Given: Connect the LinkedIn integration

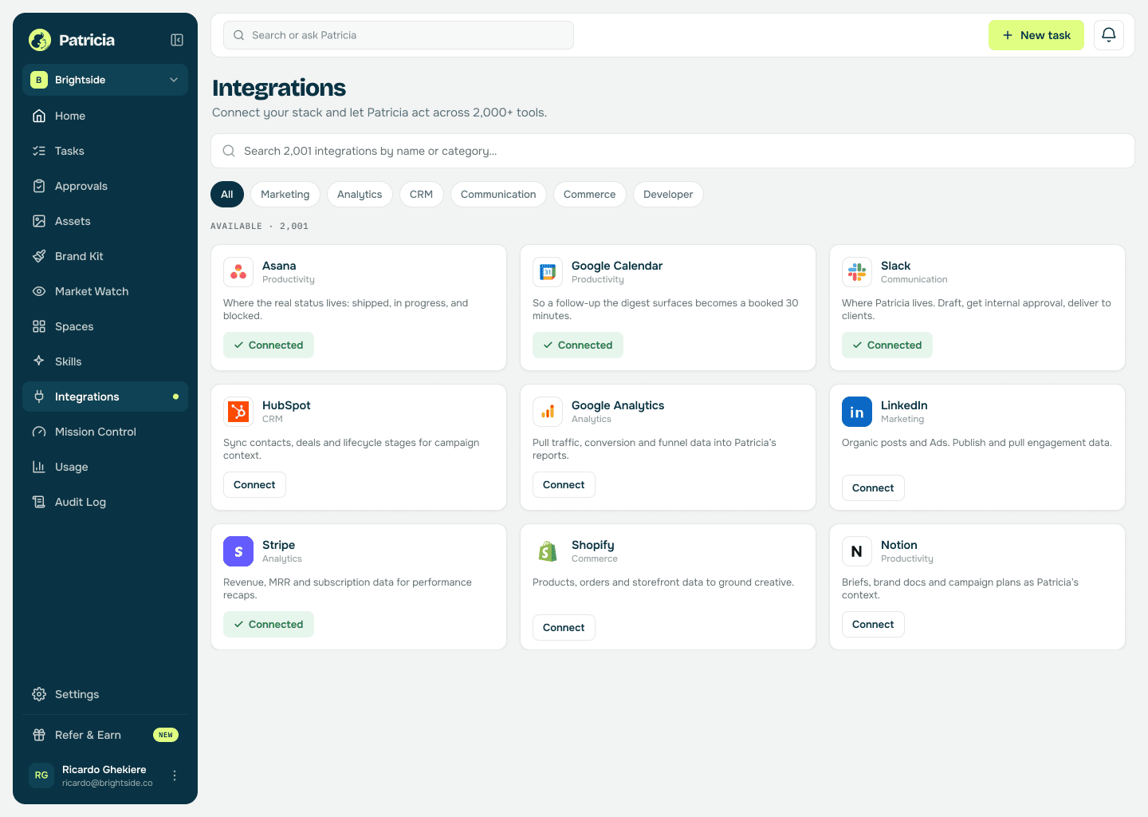Looking at the screenshot, I should [873, 488].
